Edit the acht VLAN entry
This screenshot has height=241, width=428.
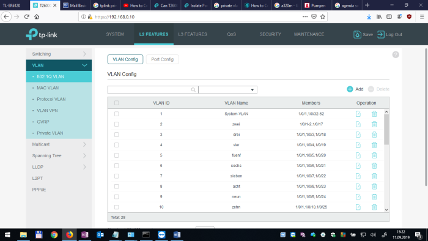coord(358,187)
